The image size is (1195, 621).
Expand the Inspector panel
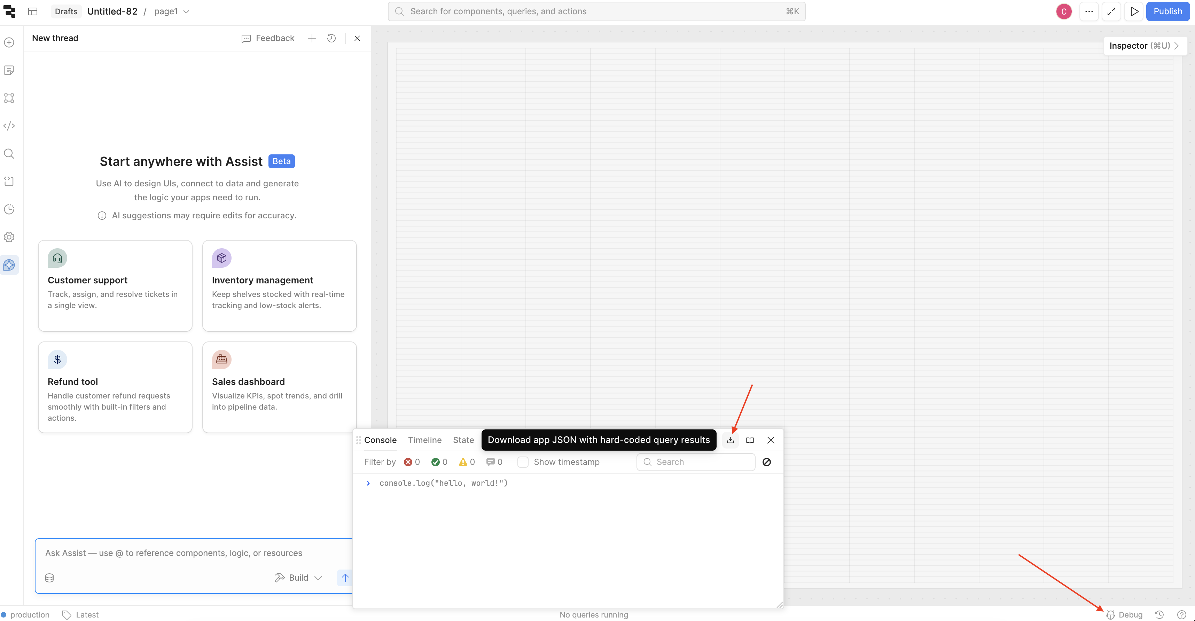click(x=1145, y=46)
